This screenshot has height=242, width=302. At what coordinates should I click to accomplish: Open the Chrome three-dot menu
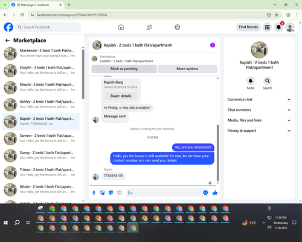(297, 15)
